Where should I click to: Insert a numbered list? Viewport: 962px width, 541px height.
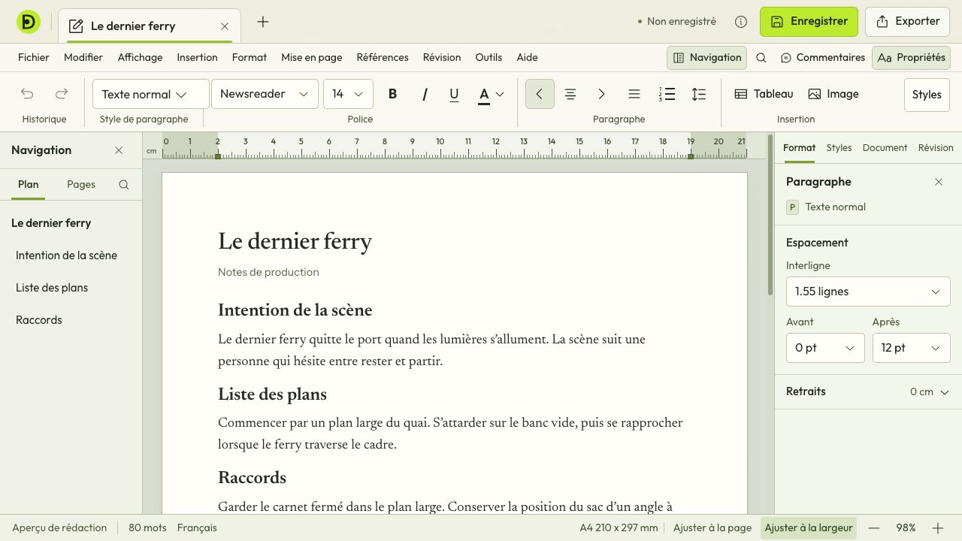667,94
